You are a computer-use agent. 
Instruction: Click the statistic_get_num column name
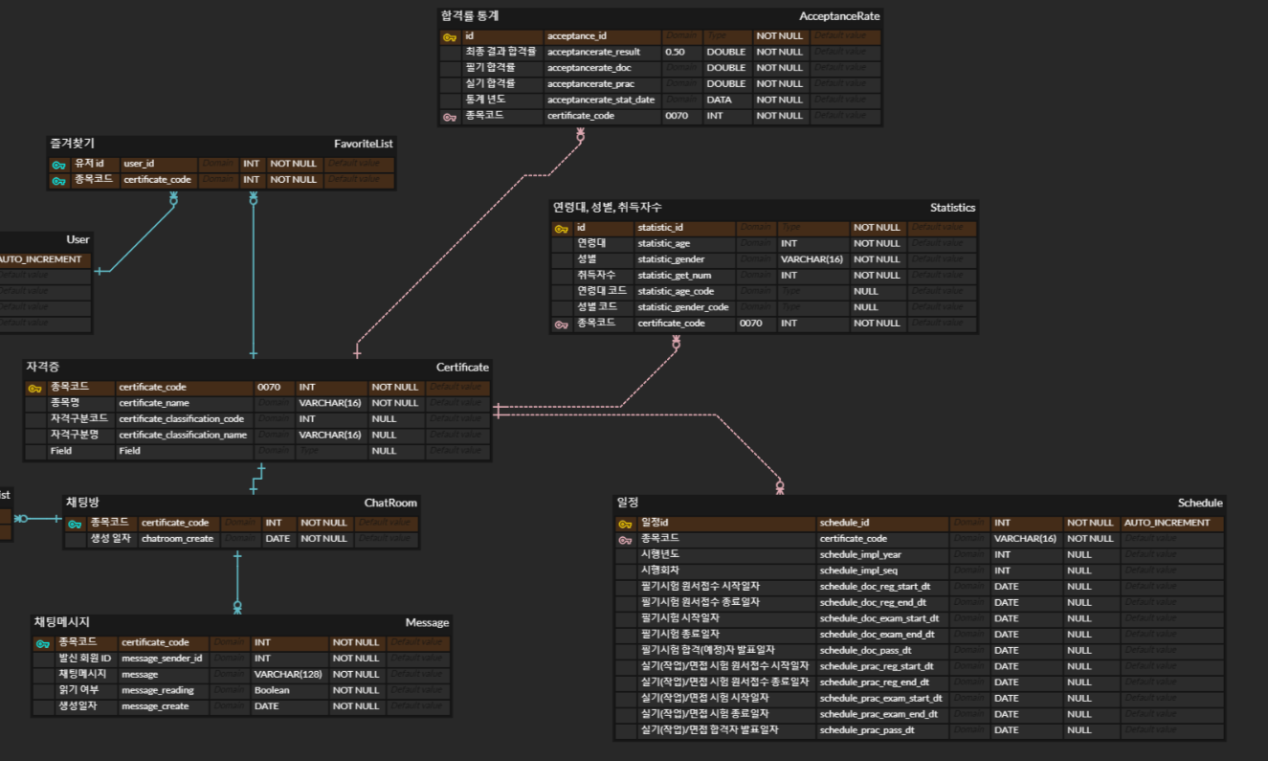674,276
